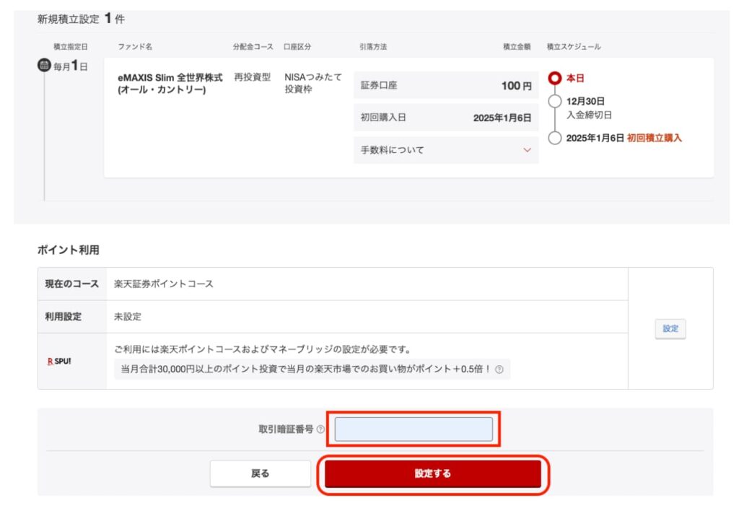The width and height of the screenshot is (739, 516).
Task: Click the question mark icon after ポイント＋0.5倍
Action: click(499, 369)
